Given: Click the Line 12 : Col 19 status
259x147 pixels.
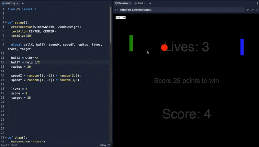Looking at the screenshot, I should click(9, 145).
